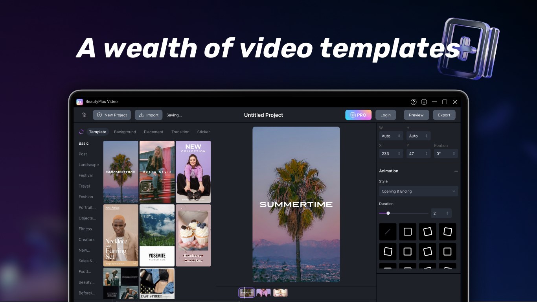The width and height of the screenshot is (537, 302).
Task: Open the Portrait... category
Action: [x=87, y=207]
